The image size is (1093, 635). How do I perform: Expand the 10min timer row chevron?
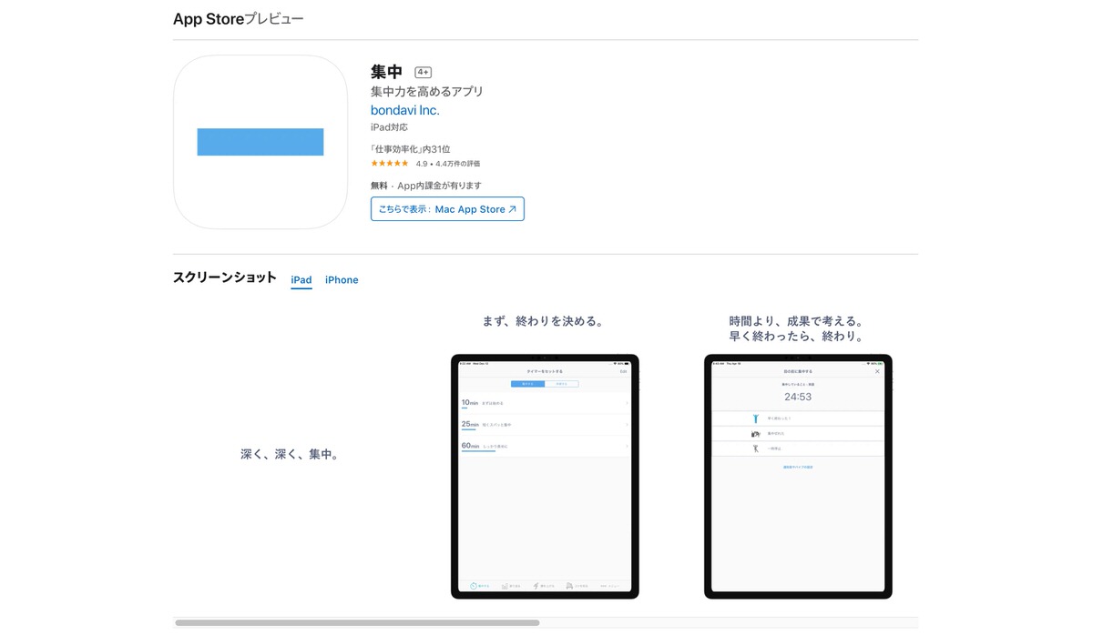click(627, 403)
